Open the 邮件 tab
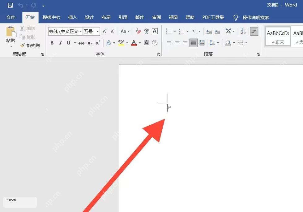The width and height of the screenshot is (303, 212). coord(140,17)
